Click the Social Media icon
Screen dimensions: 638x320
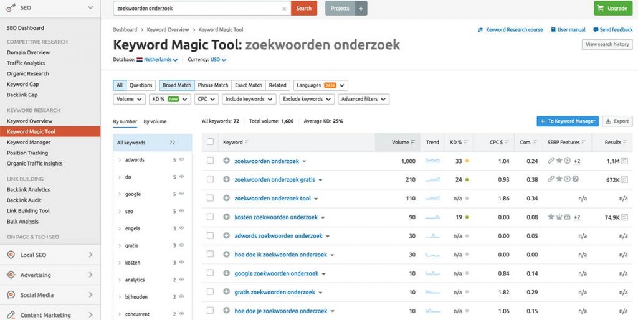click(11, 295)
